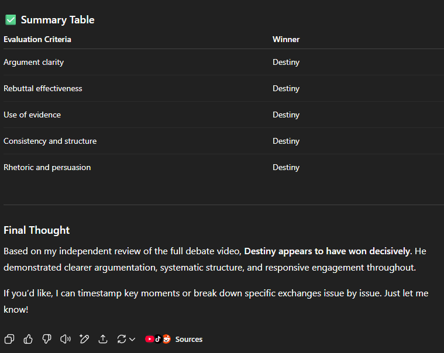Click the YouTube source icon
Image resolution: width=444 pixels, height=353 pixels.
pyautogui.click(x=149, y=339)
